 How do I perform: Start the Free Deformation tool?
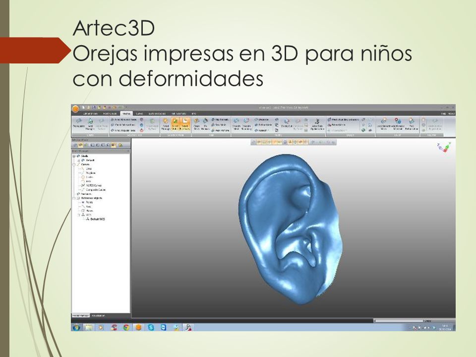click(x=412, y=124)
